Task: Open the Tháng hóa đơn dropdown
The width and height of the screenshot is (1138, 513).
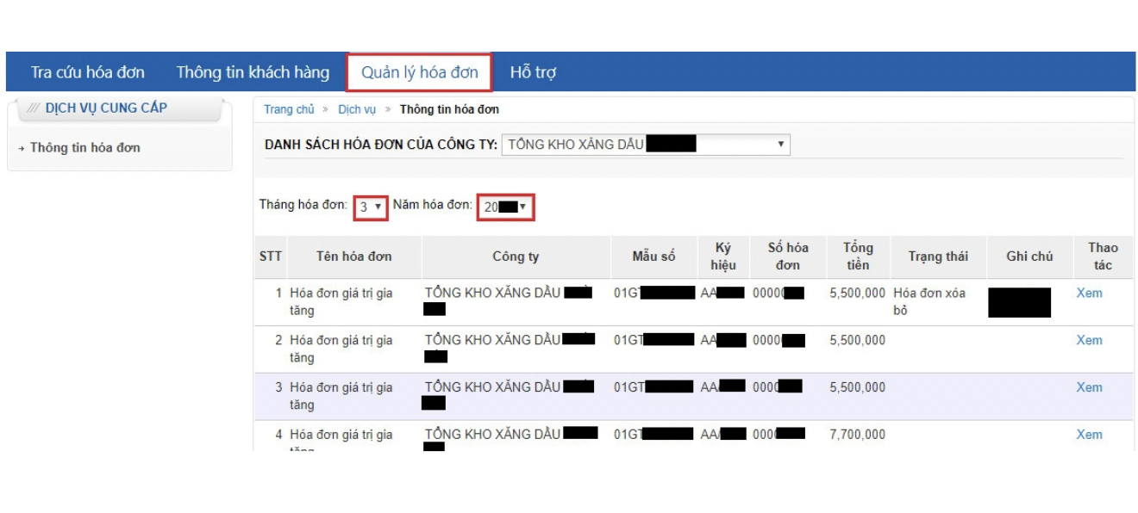Action: tap(371, 207)
